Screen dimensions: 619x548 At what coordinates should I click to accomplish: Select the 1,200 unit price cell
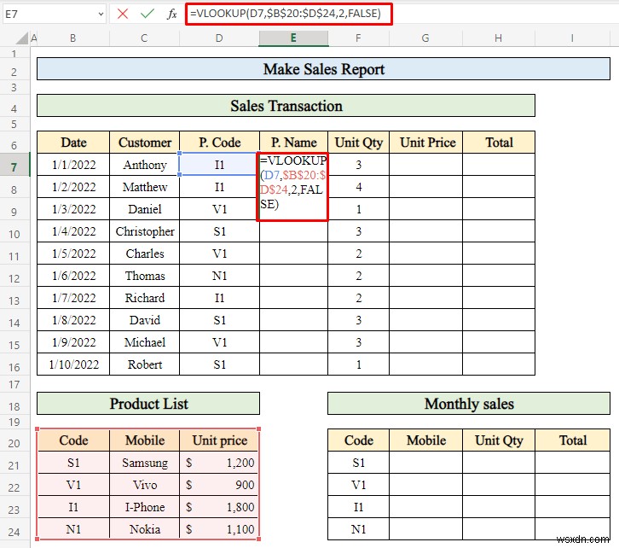219,463
